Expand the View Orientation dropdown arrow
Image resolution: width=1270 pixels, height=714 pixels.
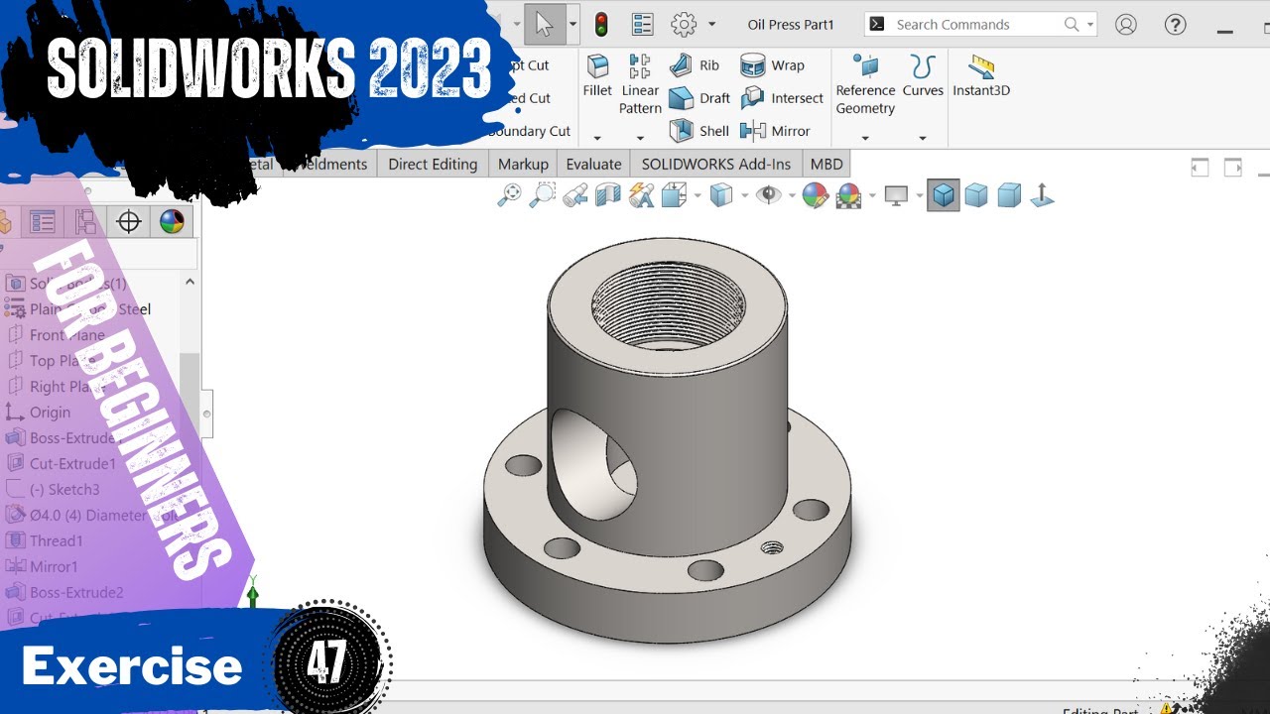(x=697, y=195)
